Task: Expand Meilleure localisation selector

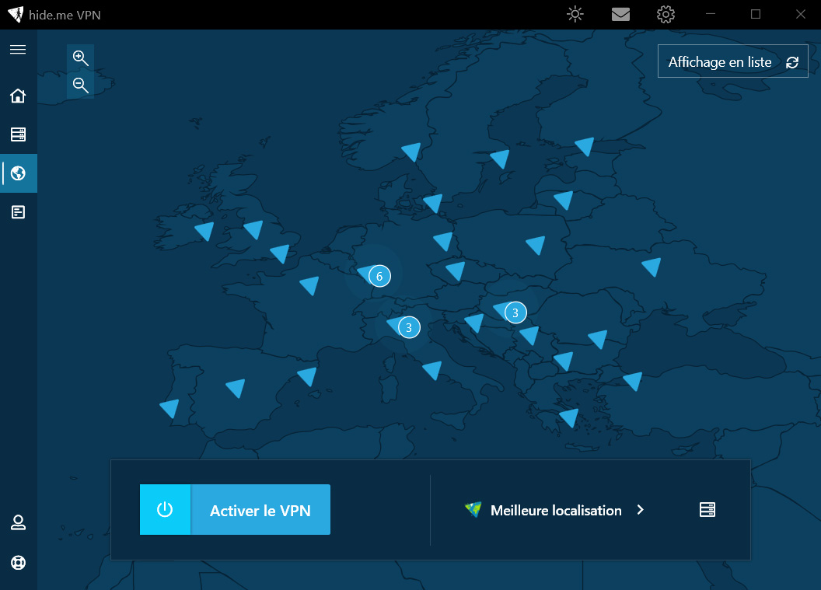Action: coord(555,510)
